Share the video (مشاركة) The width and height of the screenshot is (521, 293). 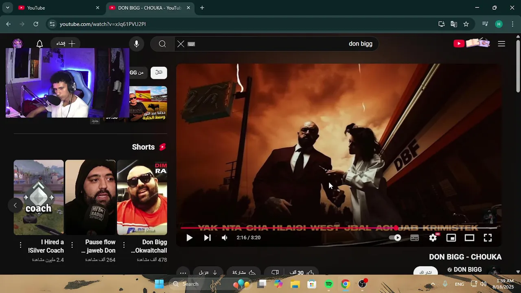(244, 273)
